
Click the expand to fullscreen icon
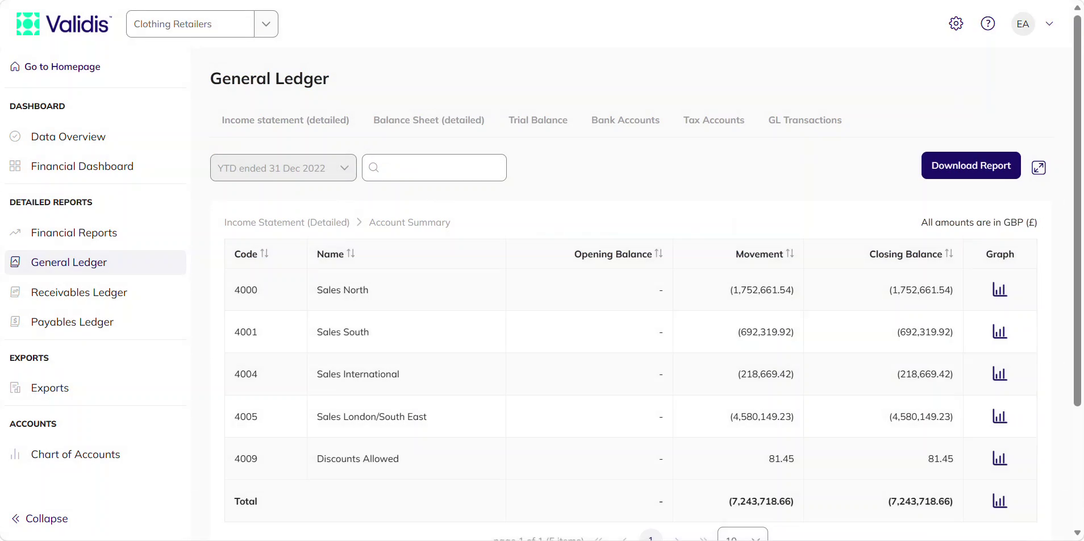(x=1039, y=168)
